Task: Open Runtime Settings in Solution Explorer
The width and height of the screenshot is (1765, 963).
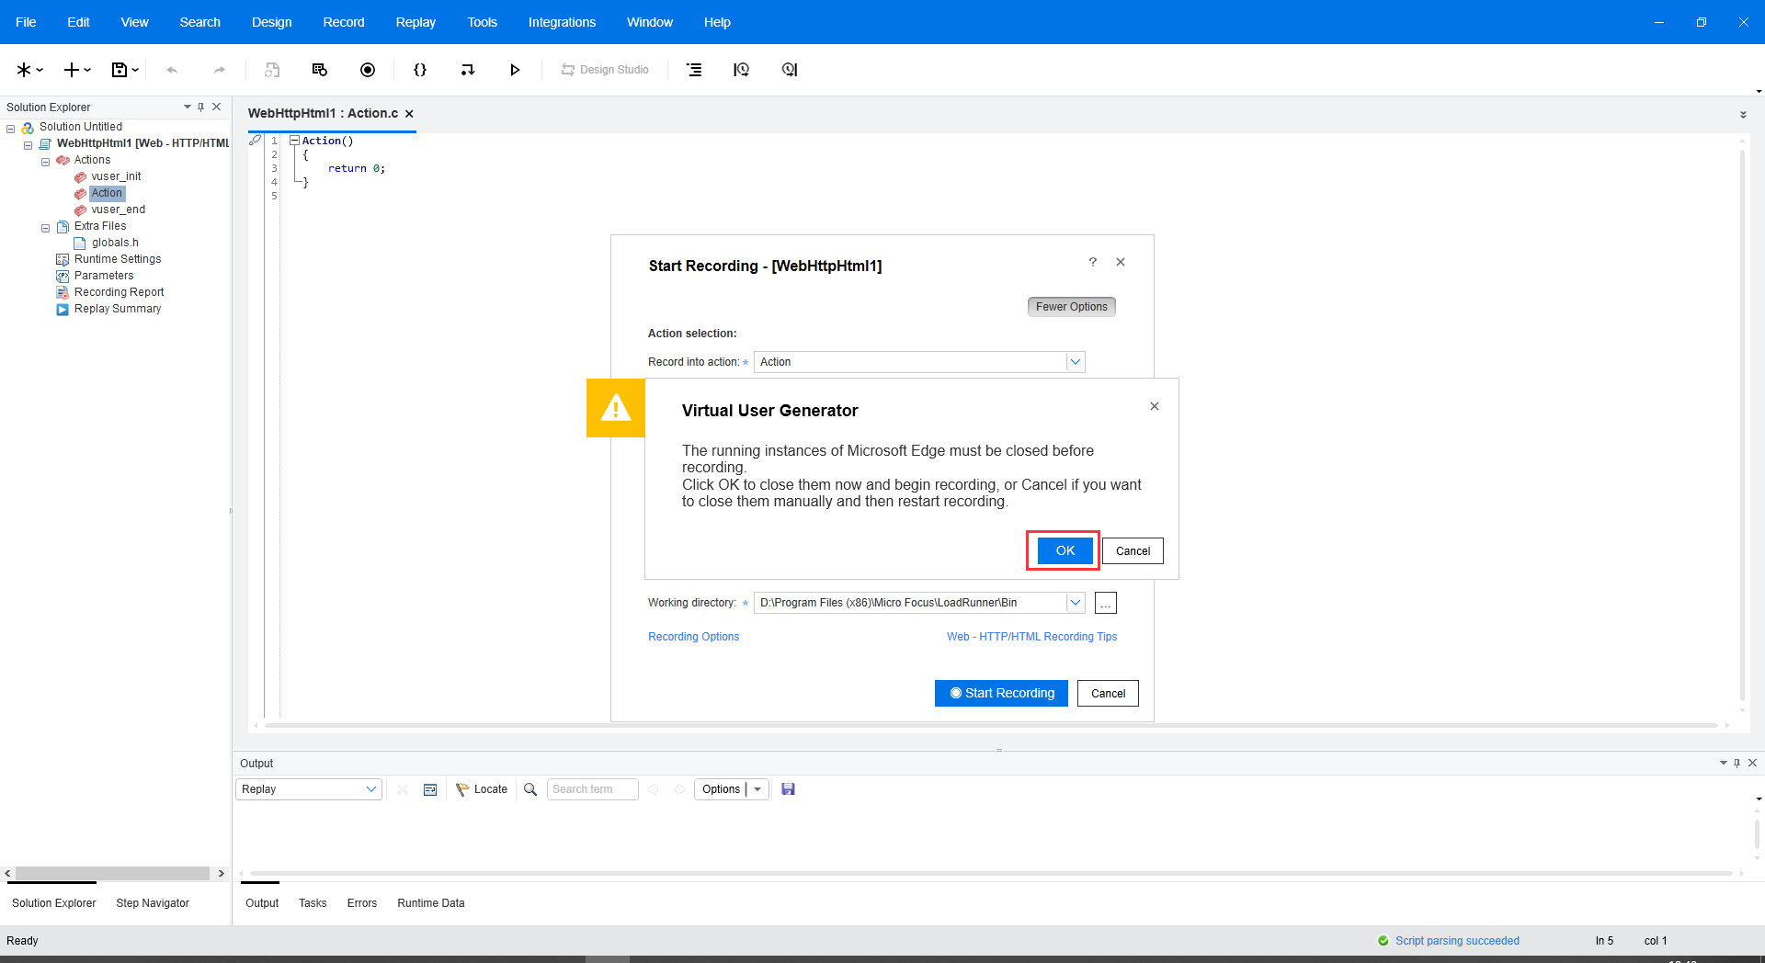Action: point(118,259)
